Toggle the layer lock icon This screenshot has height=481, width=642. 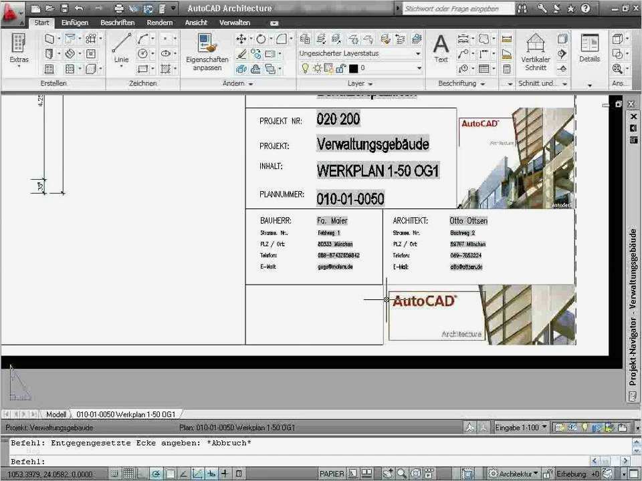click(x=339, y=67)
